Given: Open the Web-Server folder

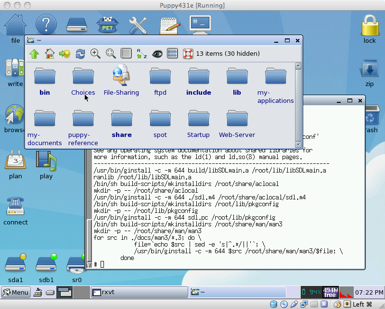Looking at the screenshot, I should 237,124.
